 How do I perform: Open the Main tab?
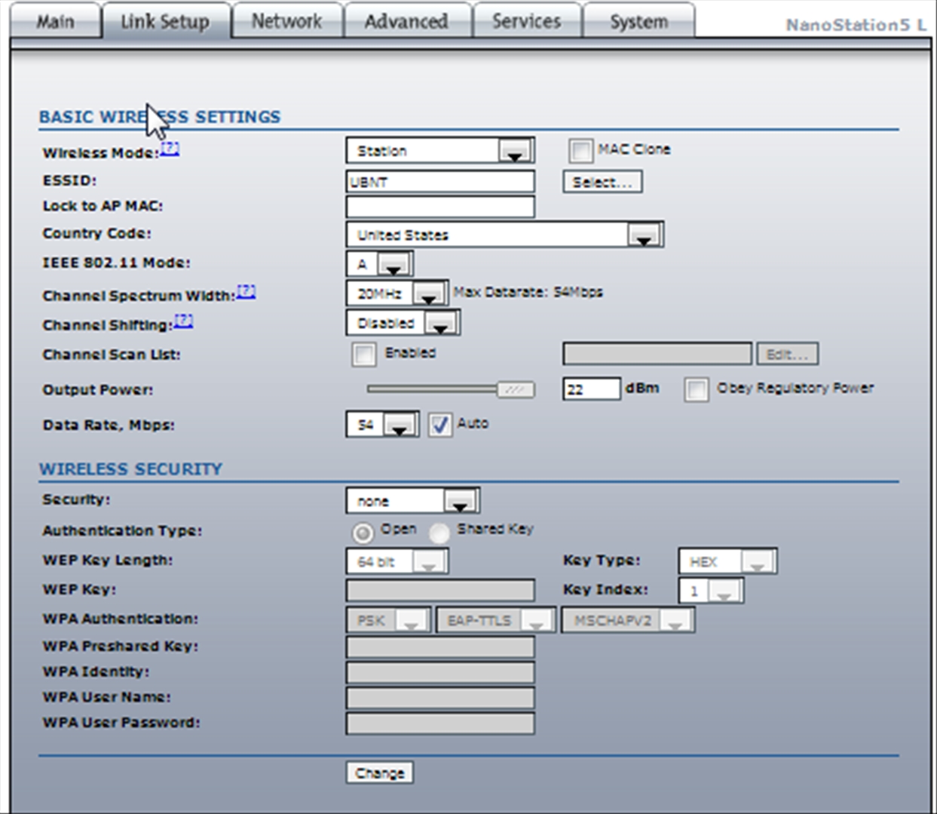coord(55,21)
